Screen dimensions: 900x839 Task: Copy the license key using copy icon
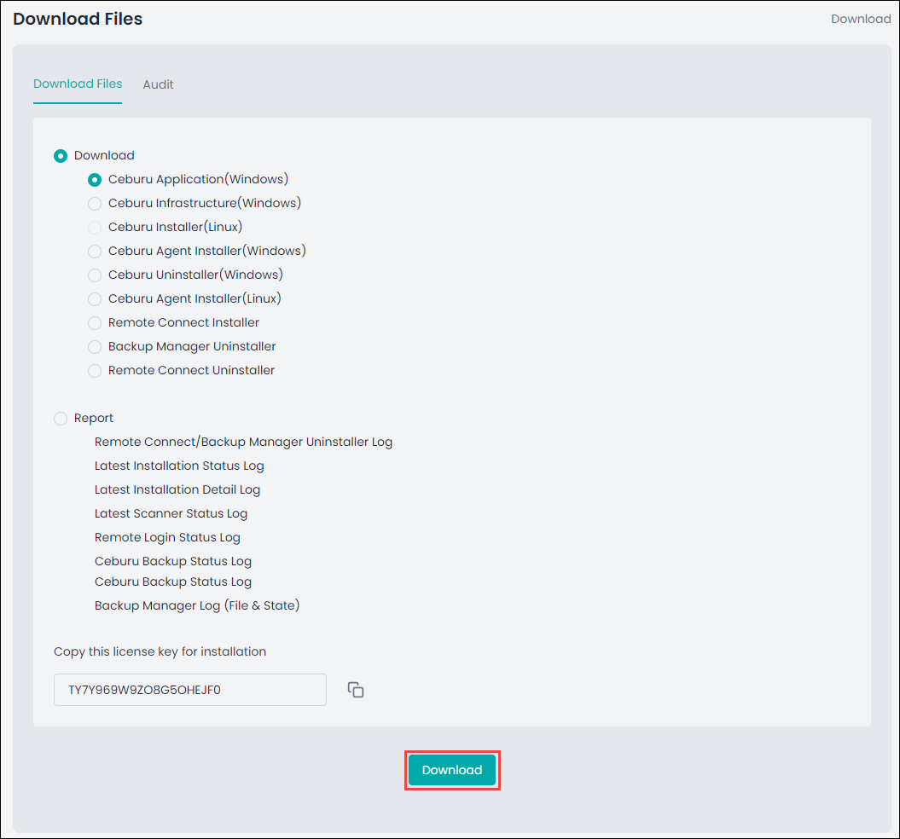tap(355, 689)
